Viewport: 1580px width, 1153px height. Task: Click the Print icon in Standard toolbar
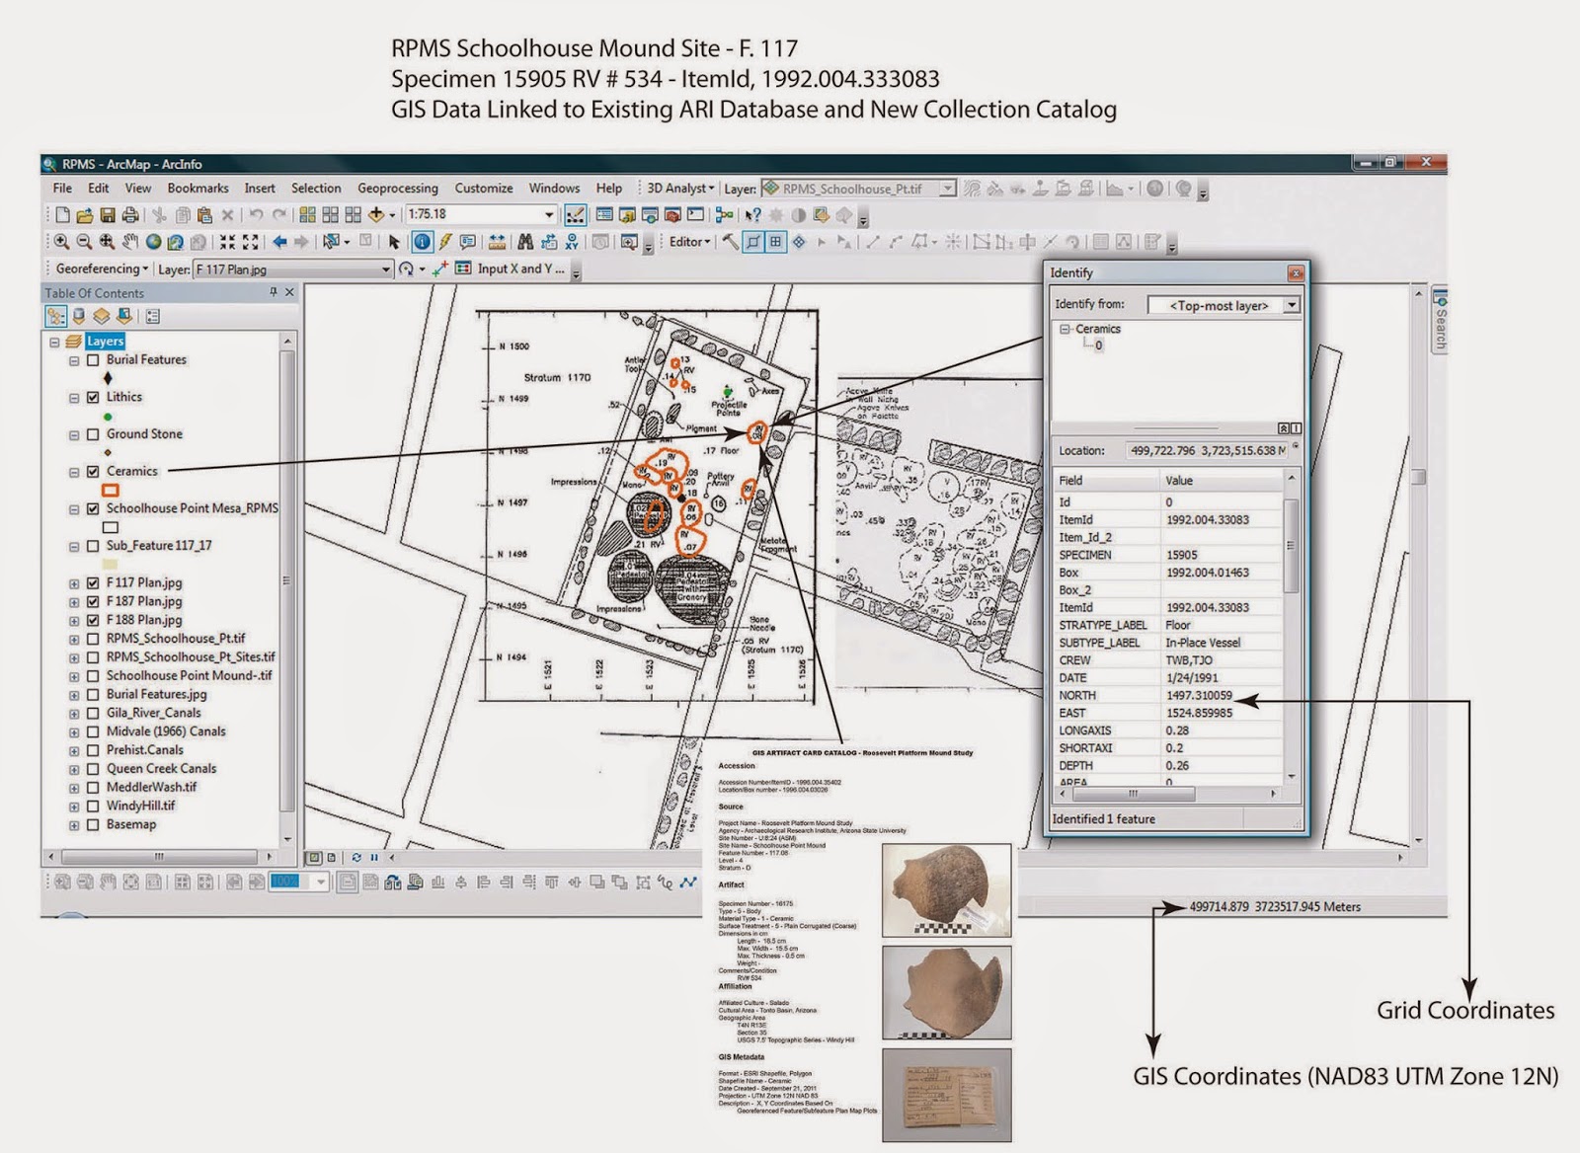coord(129,215)
